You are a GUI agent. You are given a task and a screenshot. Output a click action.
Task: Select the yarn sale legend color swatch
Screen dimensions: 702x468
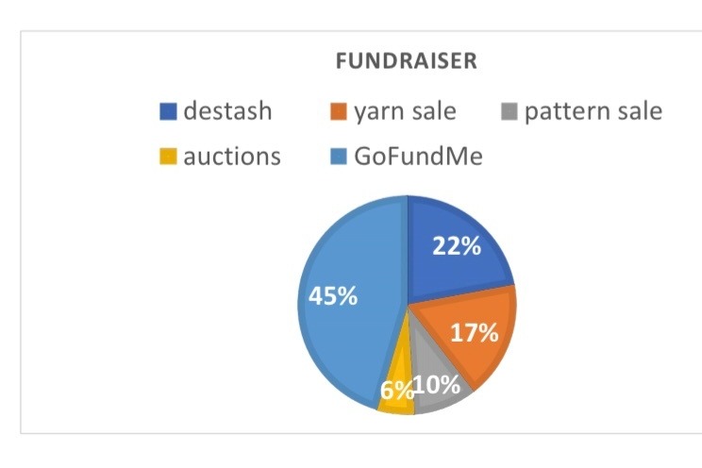coord(339,111)
